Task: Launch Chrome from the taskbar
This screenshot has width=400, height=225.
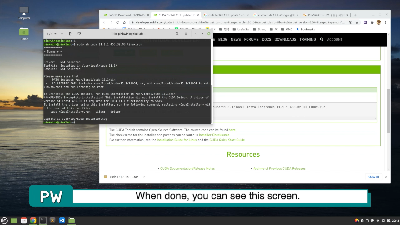Action: click(33, 220)
